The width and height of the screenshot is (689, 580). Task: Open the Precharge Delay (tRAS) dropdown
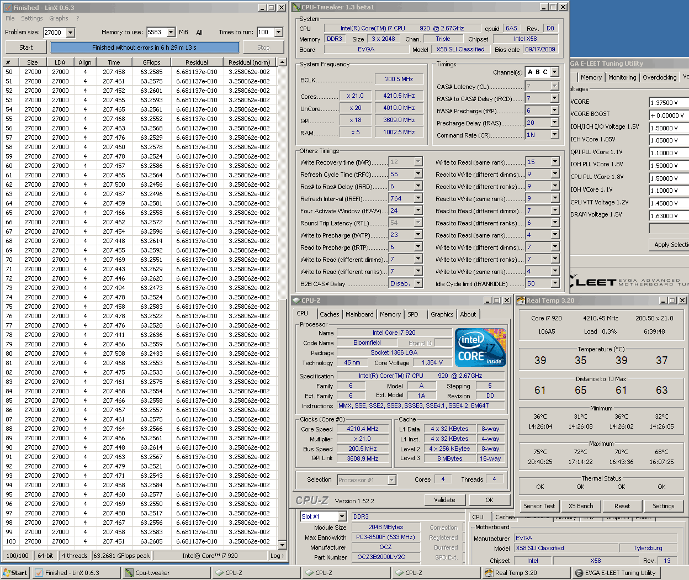click(555, 123)
